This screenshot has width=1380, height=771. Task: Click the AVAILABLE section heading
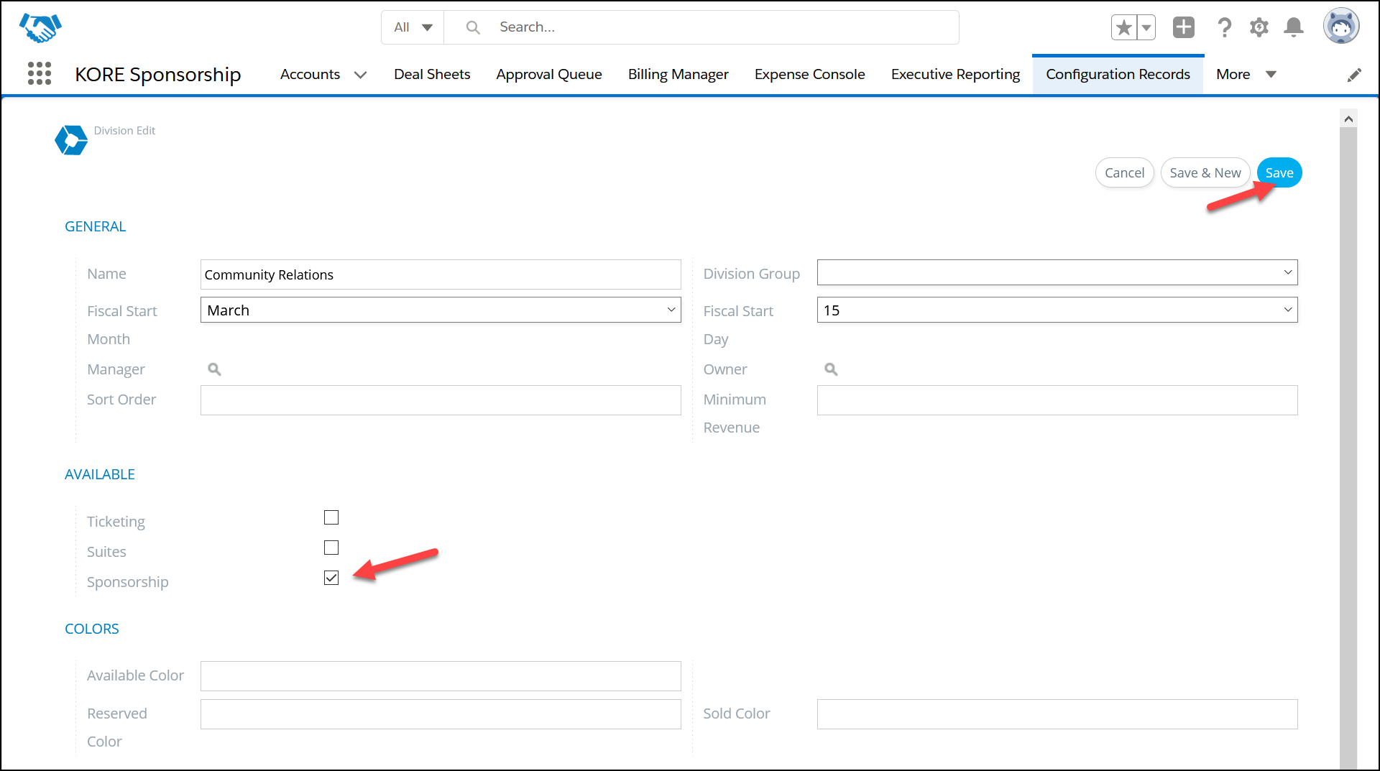click(100, 474)
